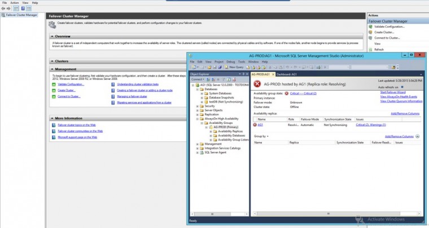Screen dimensions: 429x228
Task: Click the Disconnect icon in Object Explorer
Action: 213,79
